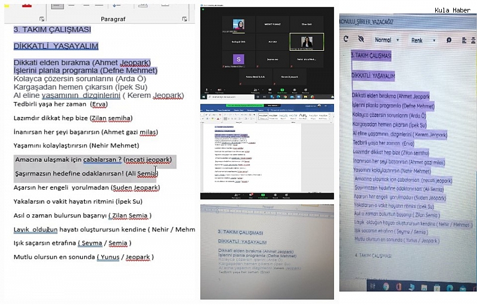
Task: Open Başvurular tab in shared Word ribbon
Action: pos(210,110)
